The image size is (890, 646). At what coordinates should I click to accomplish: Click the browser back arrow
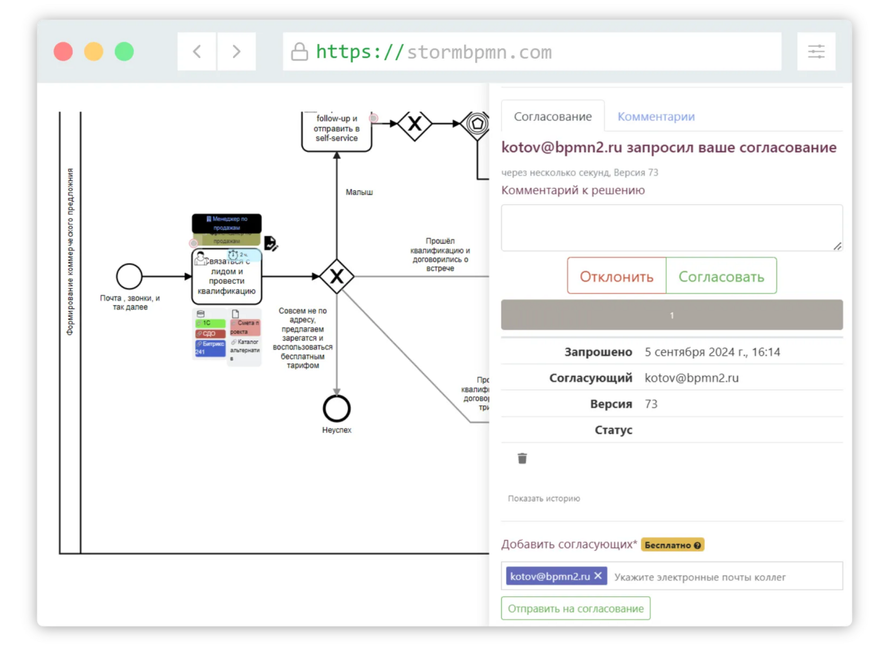point(197,51)
